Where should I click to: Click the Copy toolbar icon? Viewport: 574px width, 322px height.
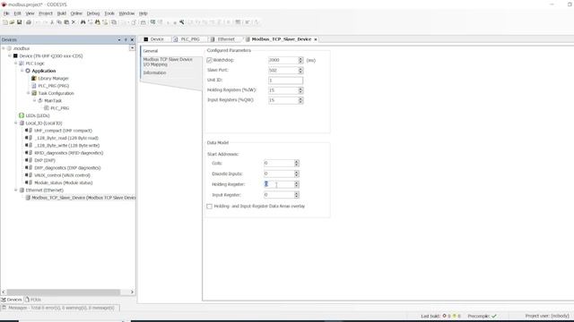[59, 22]
